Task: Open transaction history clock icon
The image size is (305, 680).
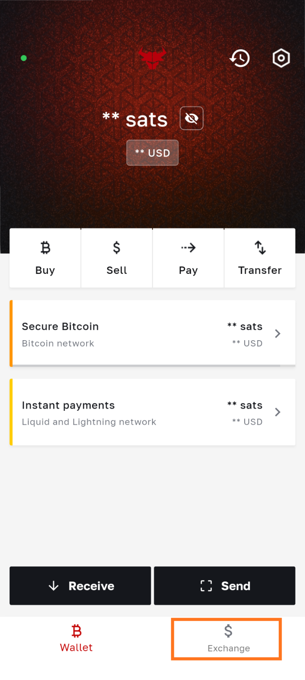Action: (x=240, y=58)
